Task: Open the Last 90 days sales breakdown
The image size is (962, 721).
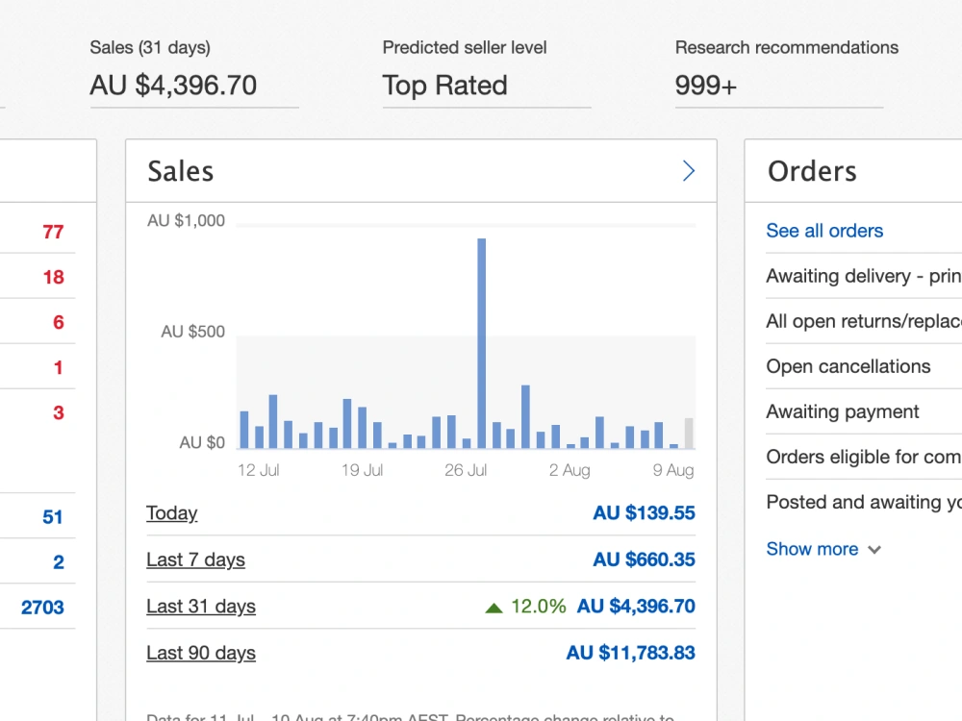Action: coord(200,653)
